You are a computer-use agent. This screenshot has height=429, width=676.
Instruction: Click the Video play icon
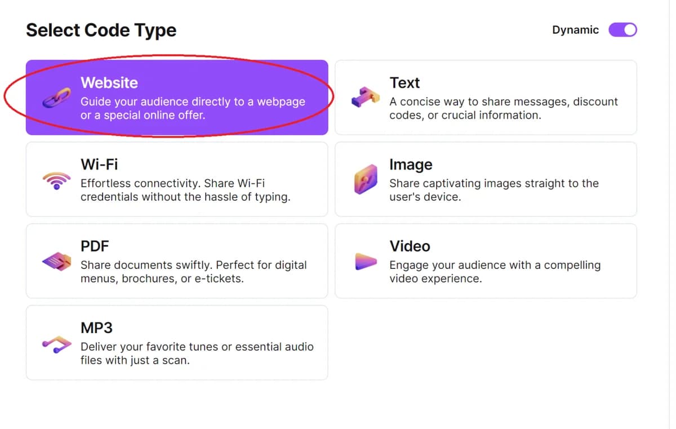coord(364,261)
